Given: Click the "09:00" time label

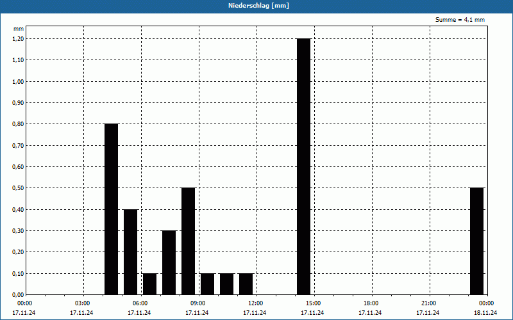Looking at the screenshot, I should [x=198, y=303].
